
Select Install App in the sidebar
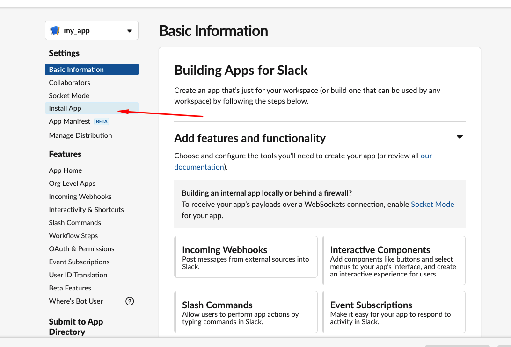(92, 108)
